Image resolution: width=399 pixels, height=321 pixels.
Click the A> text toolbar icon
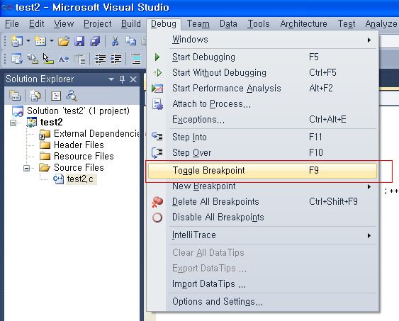click(64, 60)
